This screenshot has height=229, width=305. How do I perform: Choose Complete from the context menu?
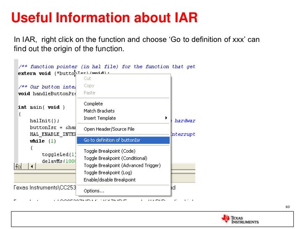[x=123, y=104]
